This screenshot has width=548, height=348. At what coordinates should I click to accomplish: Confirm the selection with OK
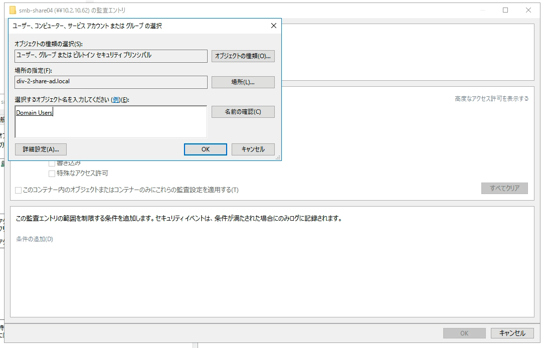(205, 149)
